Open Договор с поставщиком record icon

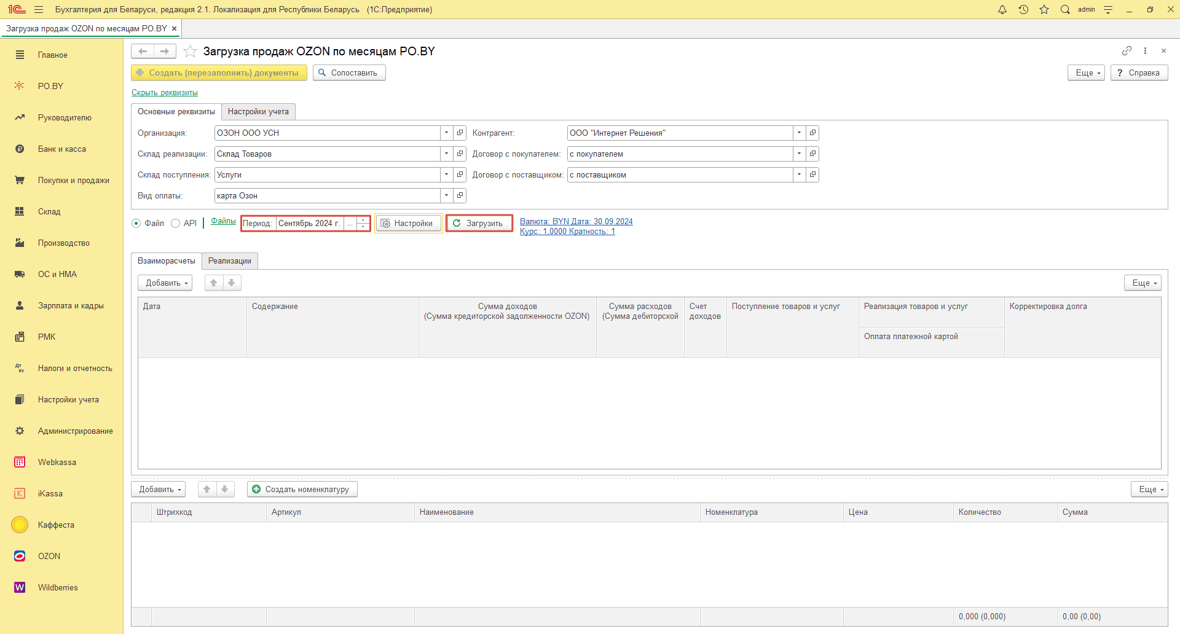click(x=812, y=174)
